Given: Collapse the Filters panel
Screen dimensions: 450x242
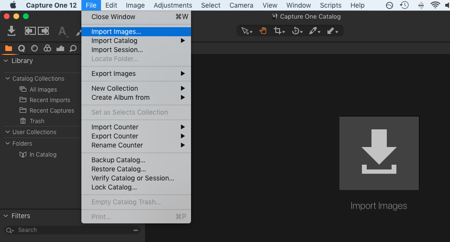Looking at the screenshot, I should (6, 216).
